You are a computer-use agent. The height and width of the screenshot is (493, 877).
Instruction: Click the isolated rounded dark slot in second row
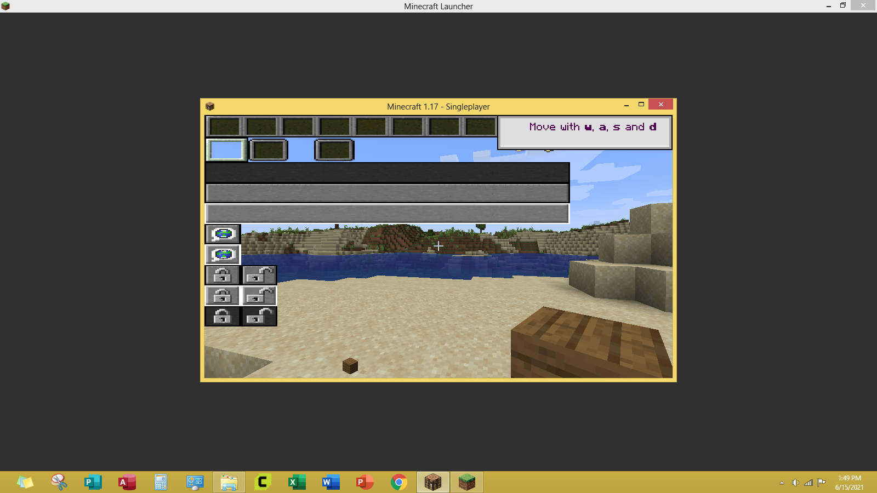[334, 150]
